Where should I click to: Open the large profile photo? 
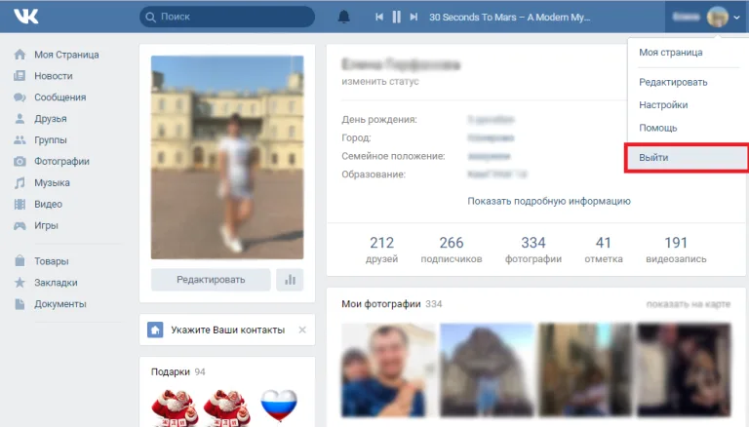tap(227, 157)
